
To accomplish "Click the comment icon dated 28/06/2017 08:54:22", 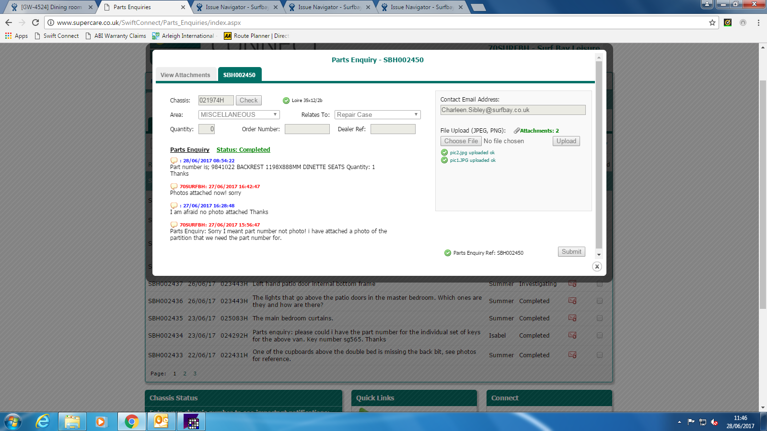I will pyautogui.click(x=174, y=161).
